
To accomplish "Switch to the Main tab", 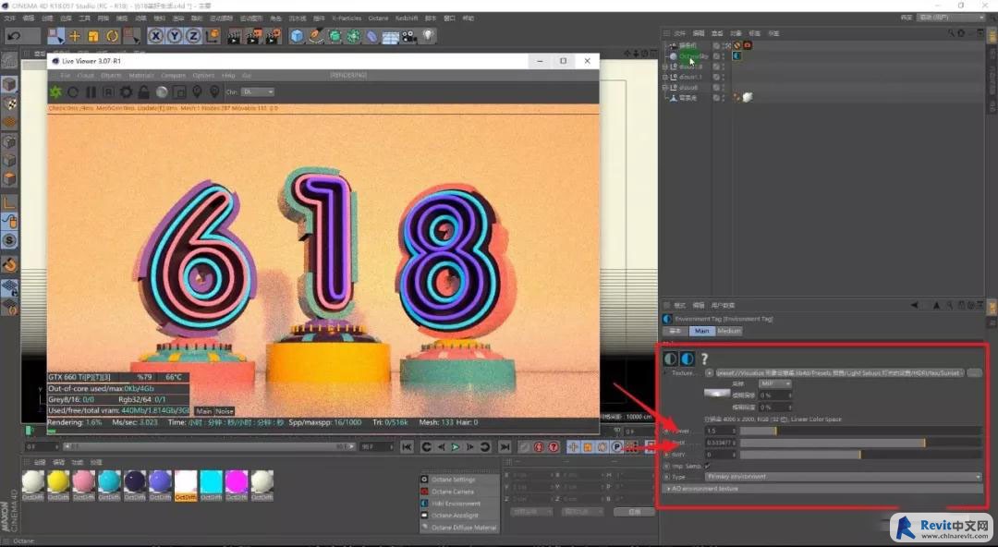I will tap(701, 331).
